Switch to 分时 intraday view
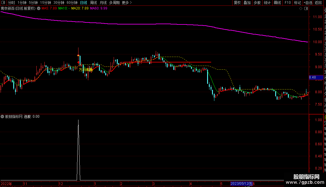Screen dimensions: 326x187 pyautogui.click(x=12, y=3)
